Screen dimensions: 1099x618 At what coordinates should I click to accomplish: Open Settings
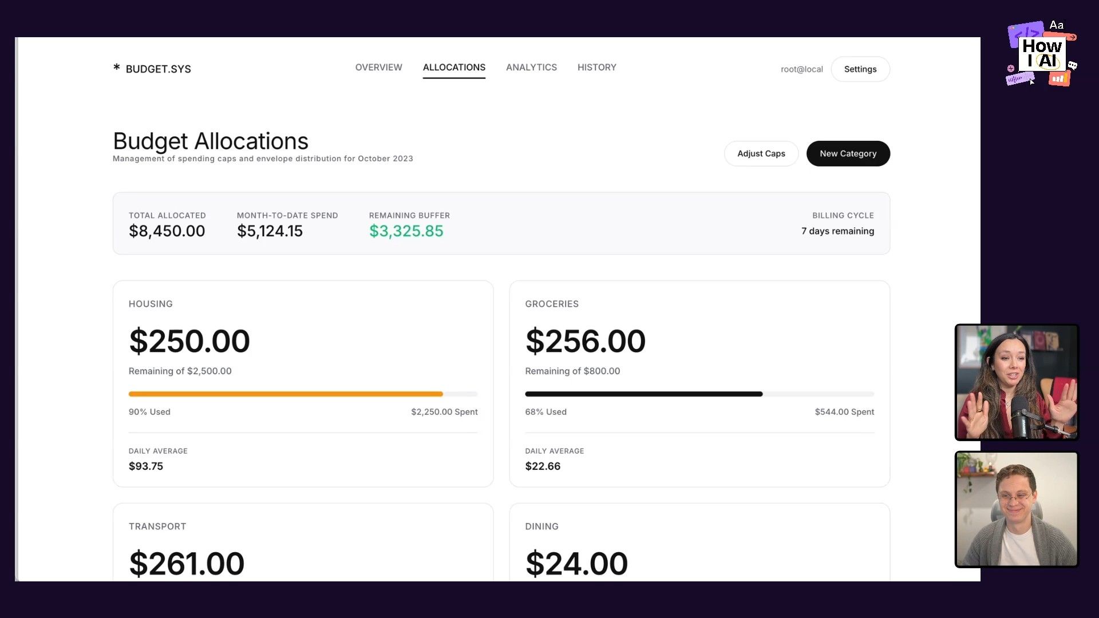coord(860,69)
